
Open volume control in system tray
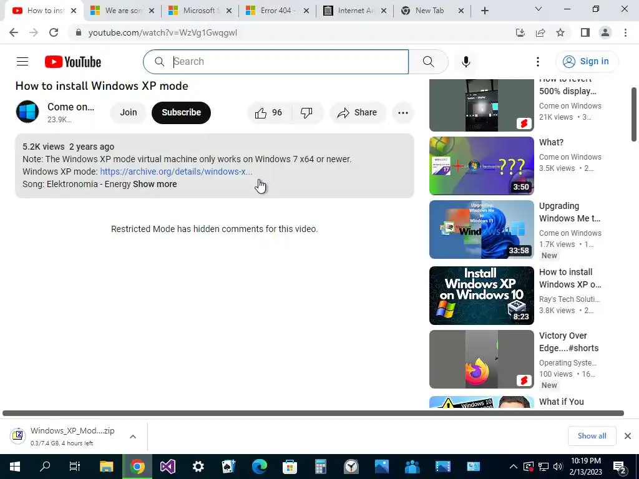tap(558, 467)
